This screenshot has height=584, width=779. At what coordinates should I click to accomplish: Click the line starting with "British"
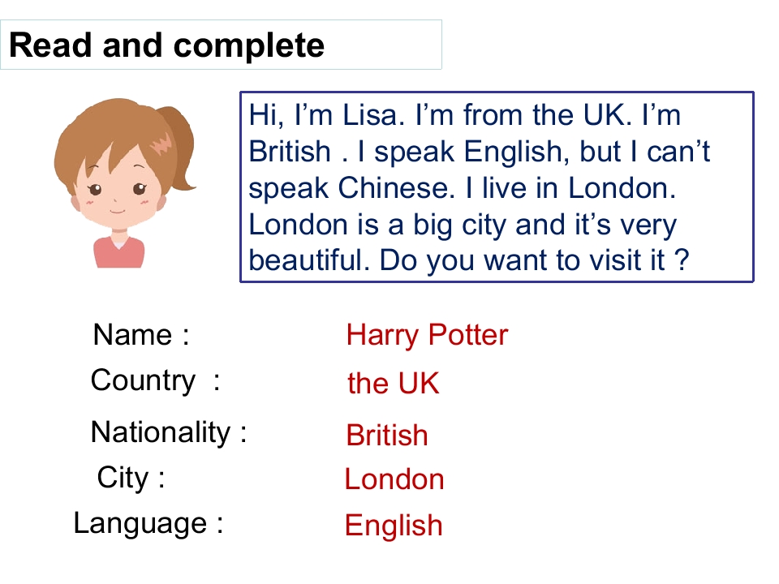coord(479,152)
